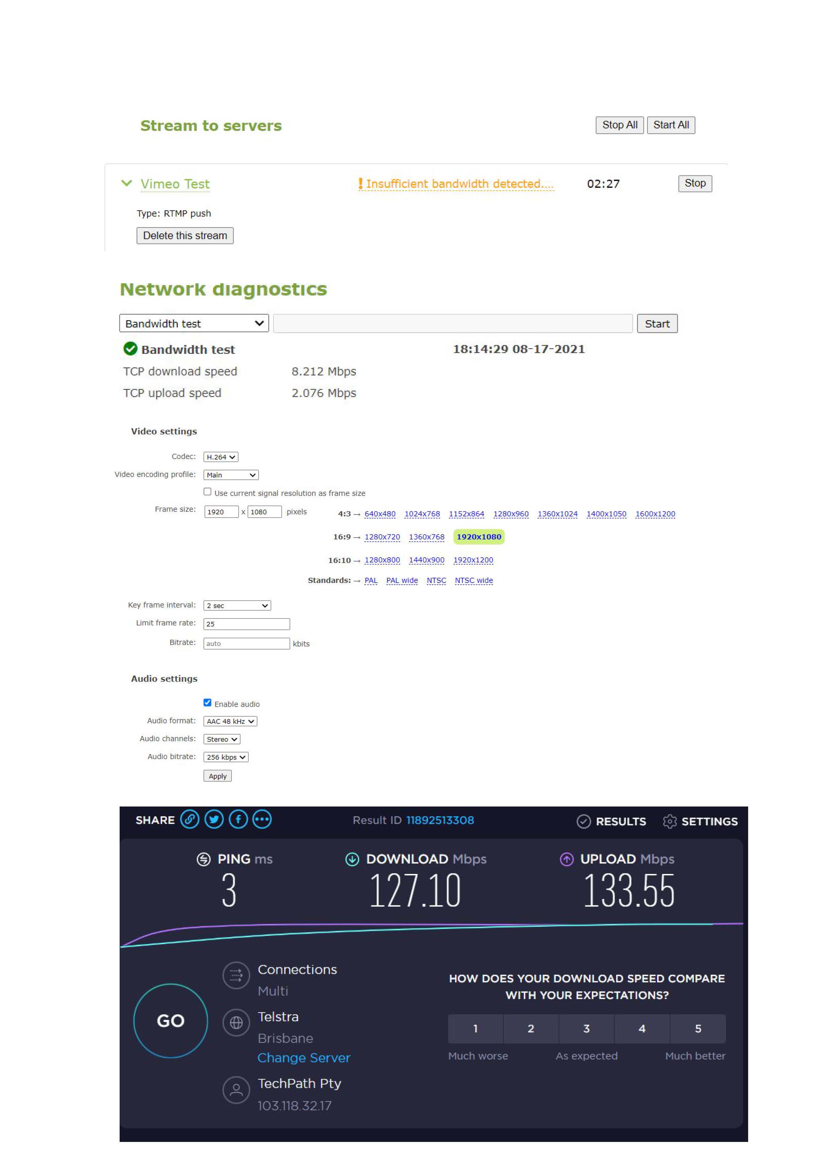Click the green Bandwidth test checkmark icon
This screenshot has width=829, height=1172.
130,349
